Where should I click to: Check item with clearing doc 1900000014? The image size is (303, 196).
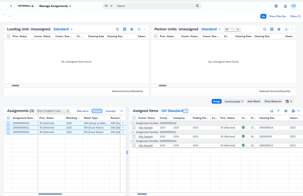click(x=134, y=127)
